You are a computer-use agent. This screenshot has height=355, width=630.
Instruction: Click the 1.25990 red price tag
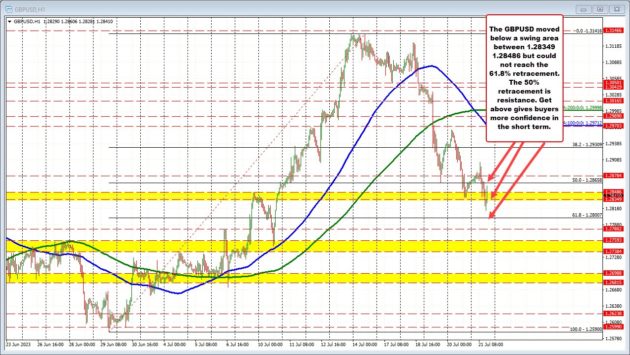(614, 326)
